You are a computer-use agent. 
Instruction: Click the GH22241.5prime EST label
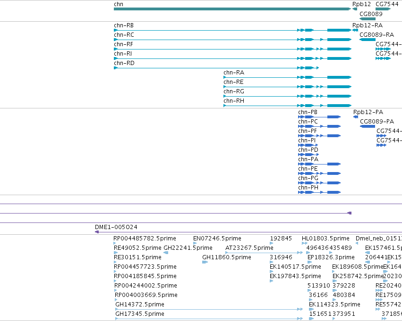[188, 248]
